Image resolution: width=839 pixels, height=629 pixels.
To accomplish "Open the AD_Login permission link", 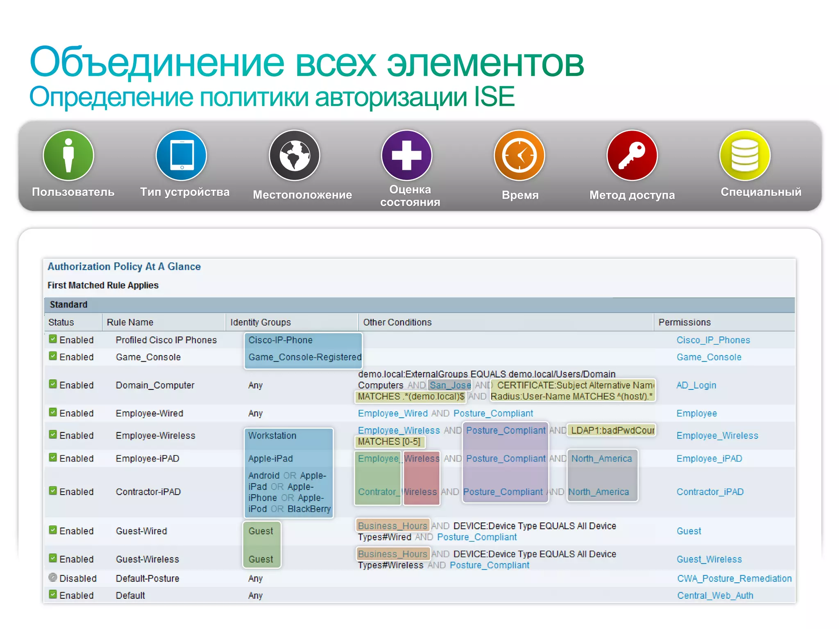I will point(696,385).
